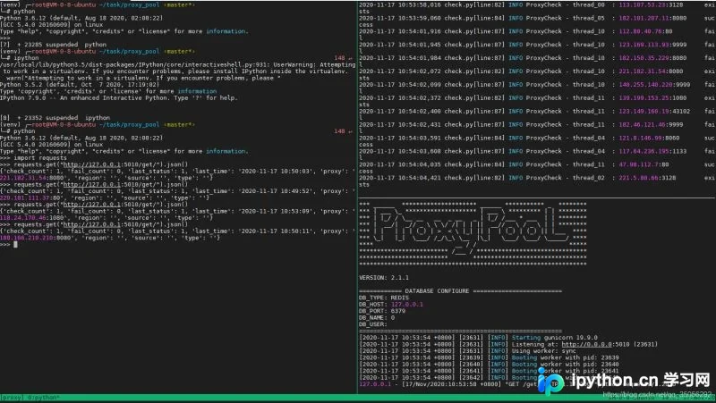Click the 'IPython 7.9.0 -- An enhanced Interactive Python' line

119,97
